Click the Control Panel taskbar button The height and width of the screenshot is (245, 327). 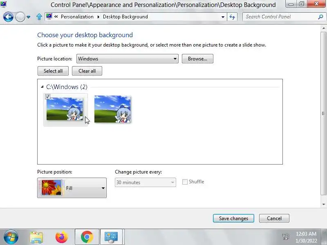point(112,237)
